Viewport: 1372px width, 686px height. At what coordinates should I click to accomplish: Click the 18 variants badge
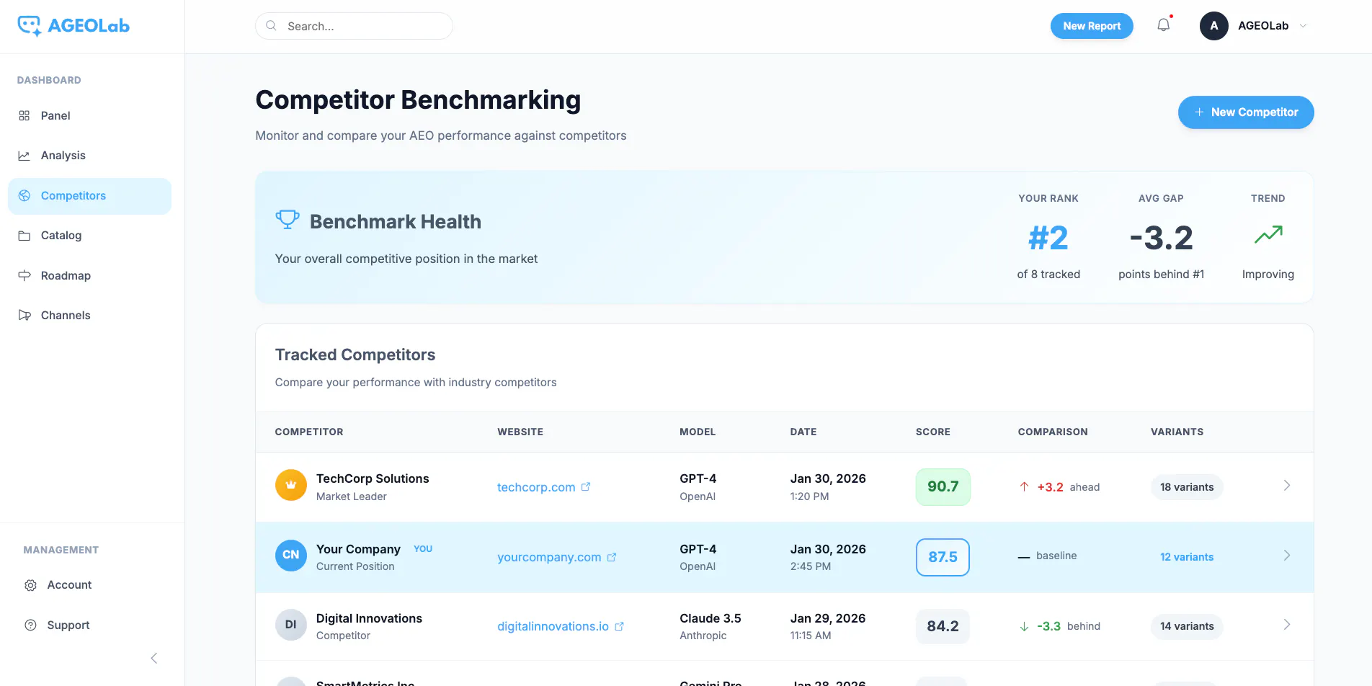1187,487
